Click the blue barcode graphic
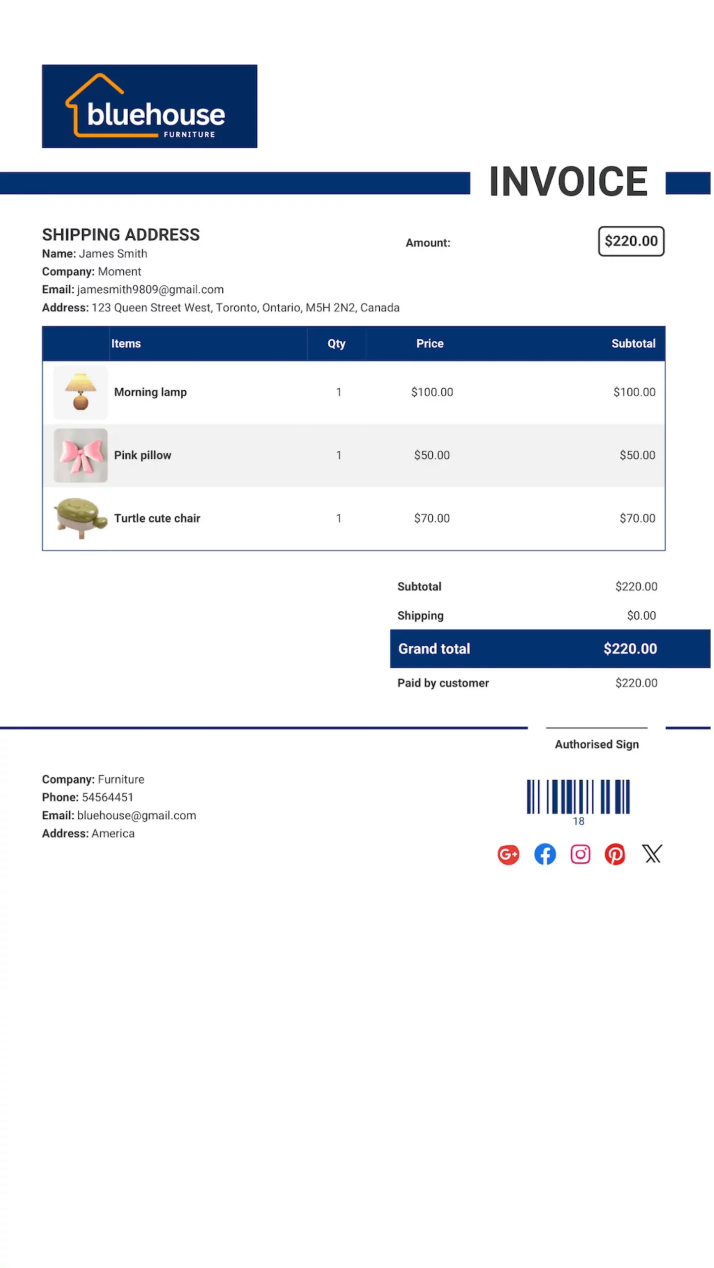The height and width of the screenshot is (1268, 714). (578, 796)
